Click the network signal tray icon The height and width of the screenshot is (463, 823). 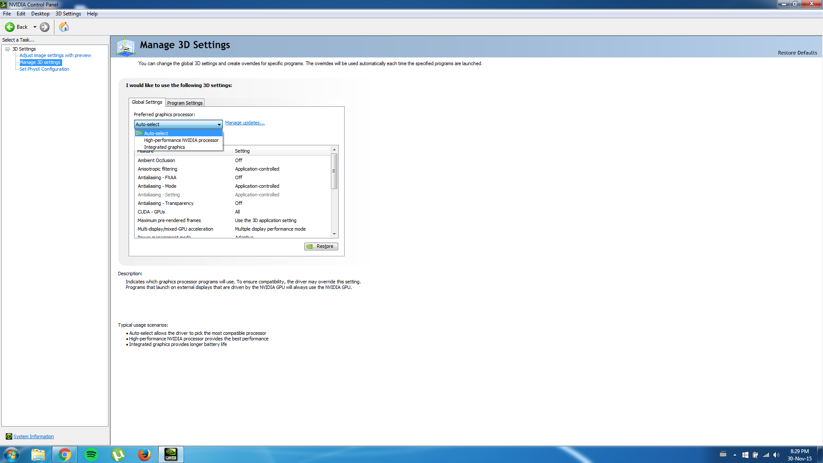point(766,455)
